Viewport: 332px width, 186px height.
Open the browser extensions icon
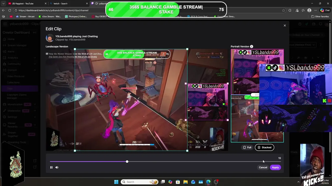[290, 10]
